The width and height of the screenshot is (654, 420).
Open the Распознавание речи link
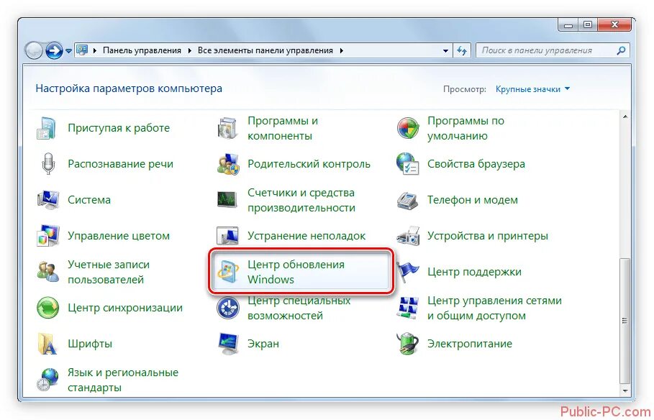pos(120,163)
